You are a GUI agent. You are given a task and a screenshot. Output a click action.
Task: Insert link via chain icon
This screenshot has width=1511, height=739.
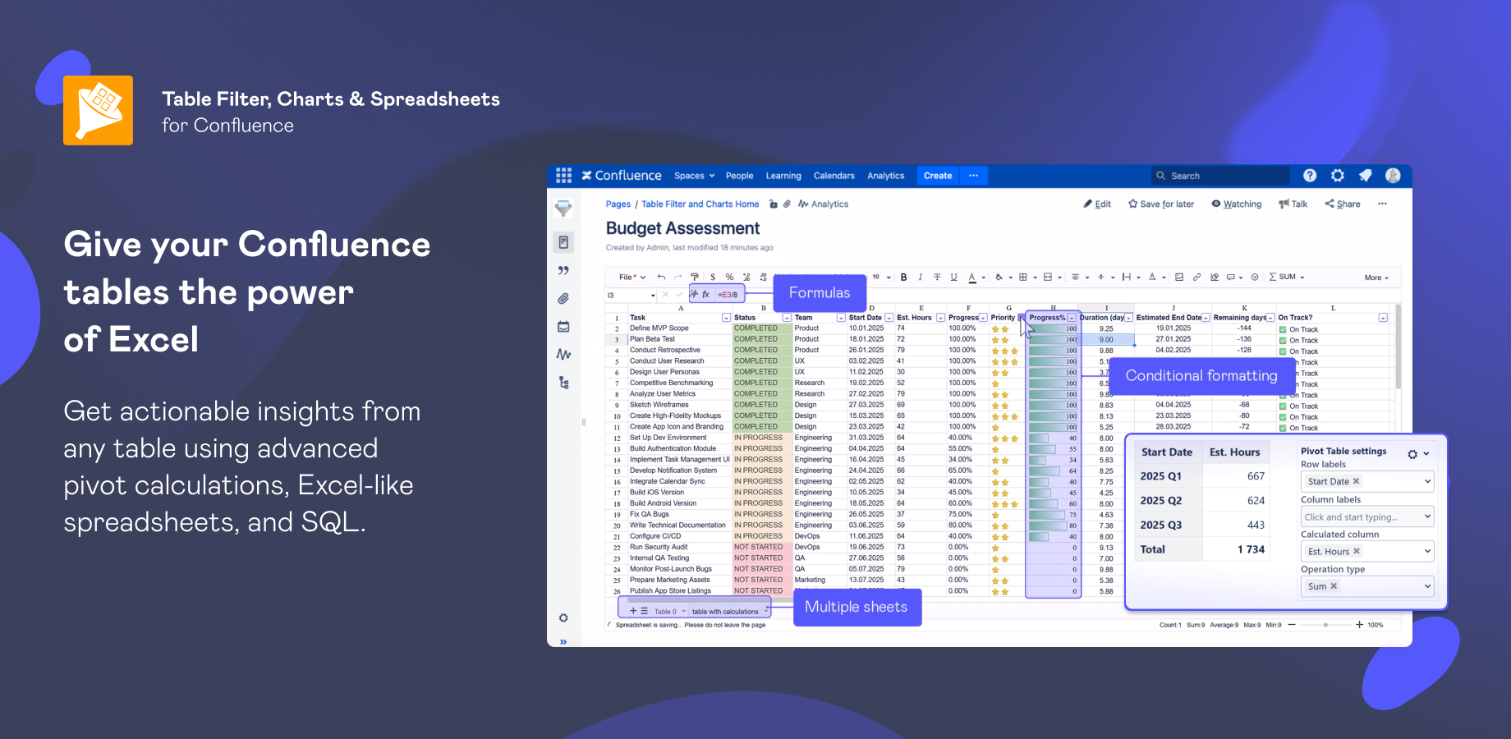pos(1196,277)
